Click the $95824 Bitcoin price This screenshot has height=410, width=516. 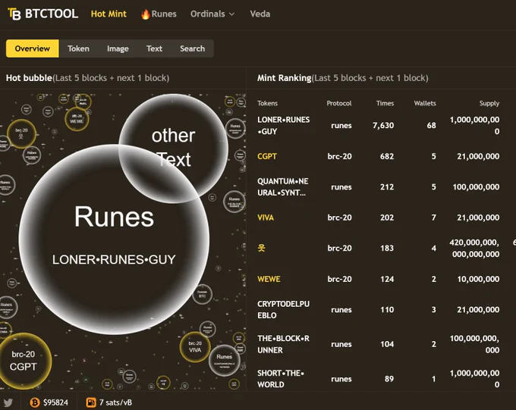55,402
